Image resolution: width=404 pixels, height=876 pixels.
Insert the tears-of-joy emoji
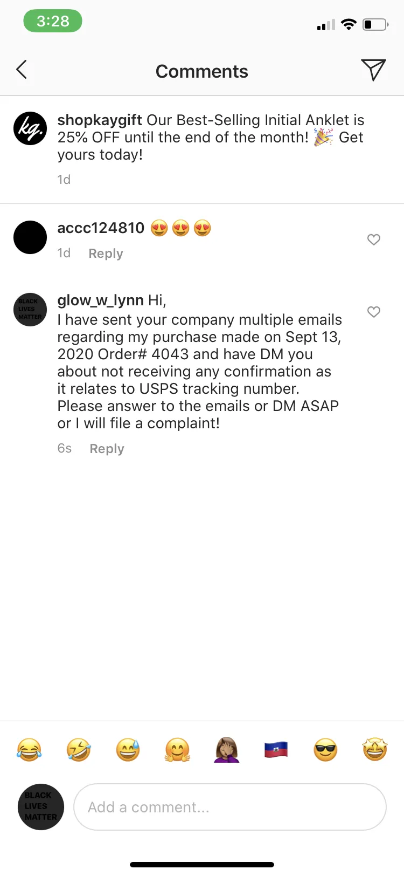[29, 750]
